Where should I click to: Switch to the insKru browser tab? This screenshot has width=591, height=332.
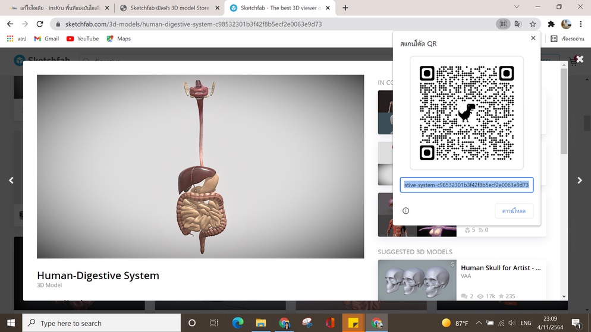coord(56,8)
